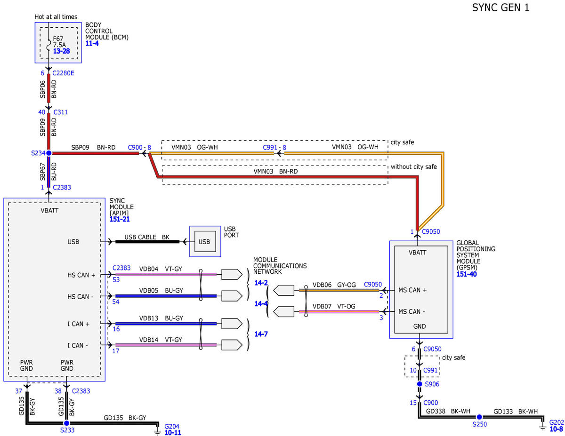Click the 'Hot at all times' label
The width and height of the screenshot is (565, 436).
click(56, 17)
